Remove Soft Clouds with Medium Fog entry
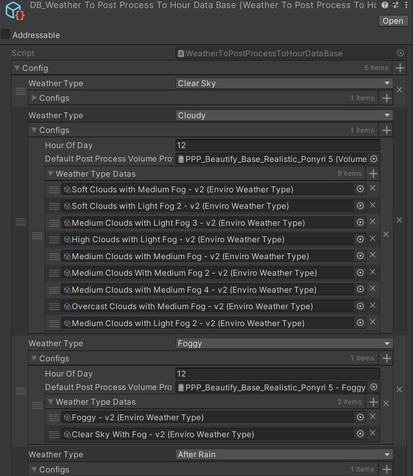This screenshot has width=413, height=476. click(373, 188)
